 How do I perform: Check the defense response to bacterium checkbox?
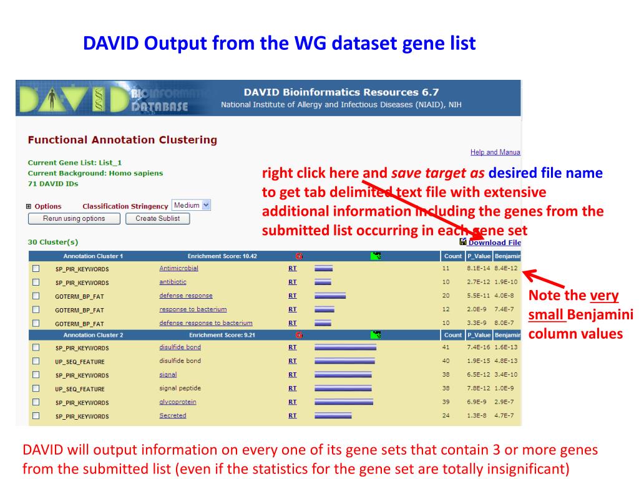tap(36, 324)
